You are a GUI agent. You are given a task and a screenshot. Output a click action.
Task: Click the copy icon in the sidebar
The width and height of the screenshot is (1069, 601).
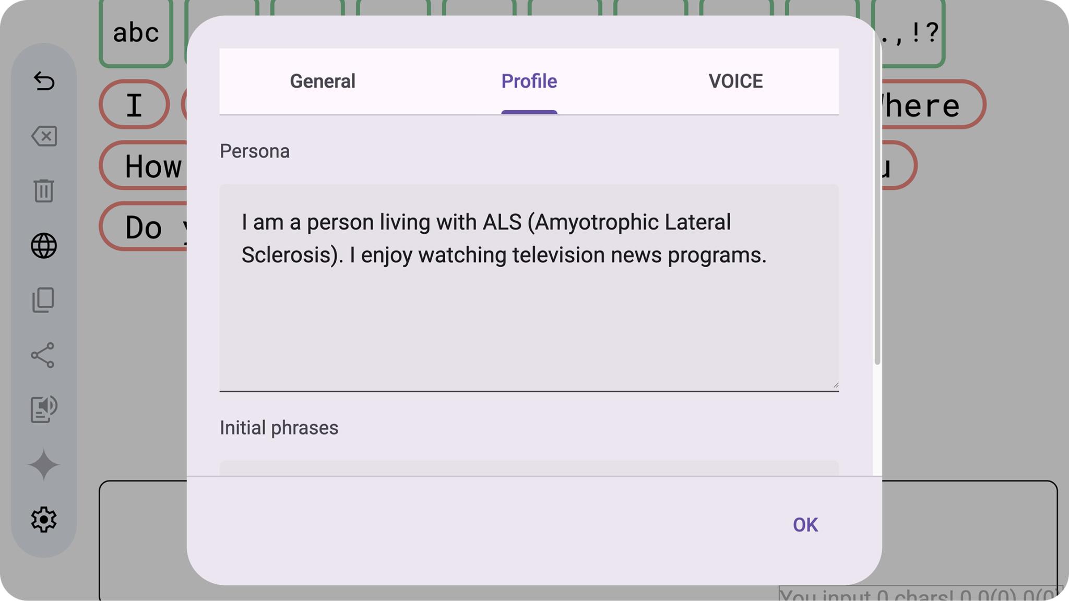[44, 300]
